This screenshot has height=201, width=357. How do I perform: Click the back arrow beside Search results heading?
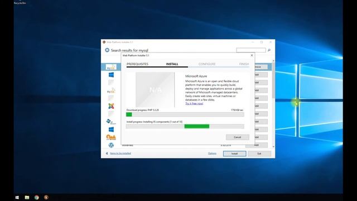(x=107, y=50)
